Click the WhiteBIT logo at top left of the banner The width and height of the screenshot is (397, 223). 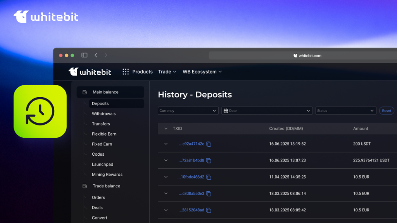pos(46,17)
